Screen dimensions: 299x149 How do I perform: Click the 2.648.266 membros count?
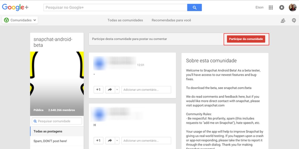(x=61, y=110)
